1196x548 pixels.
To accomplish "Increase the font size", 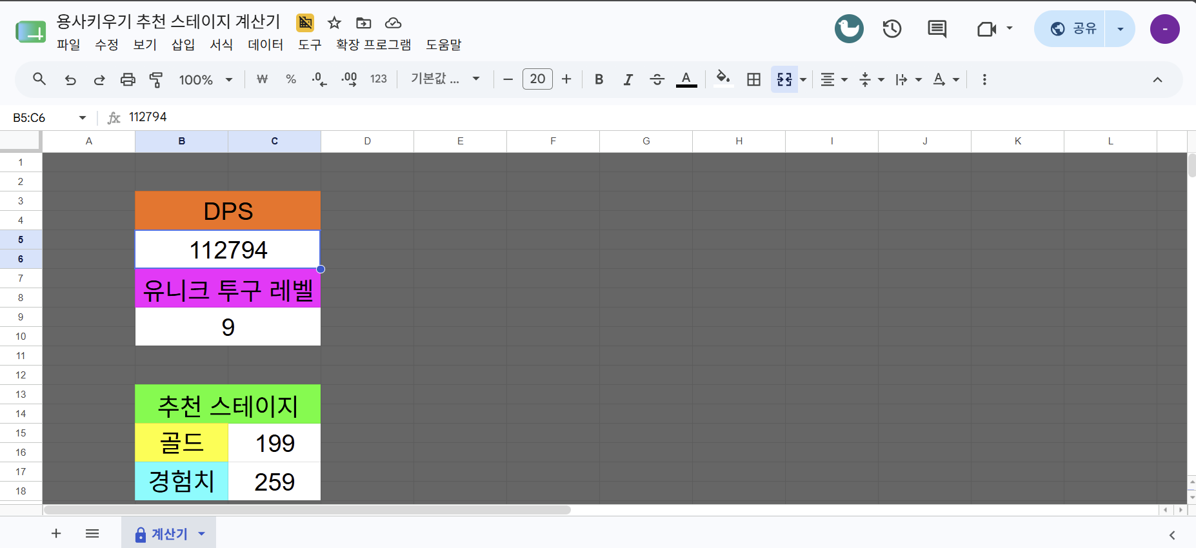I will 566,79.
